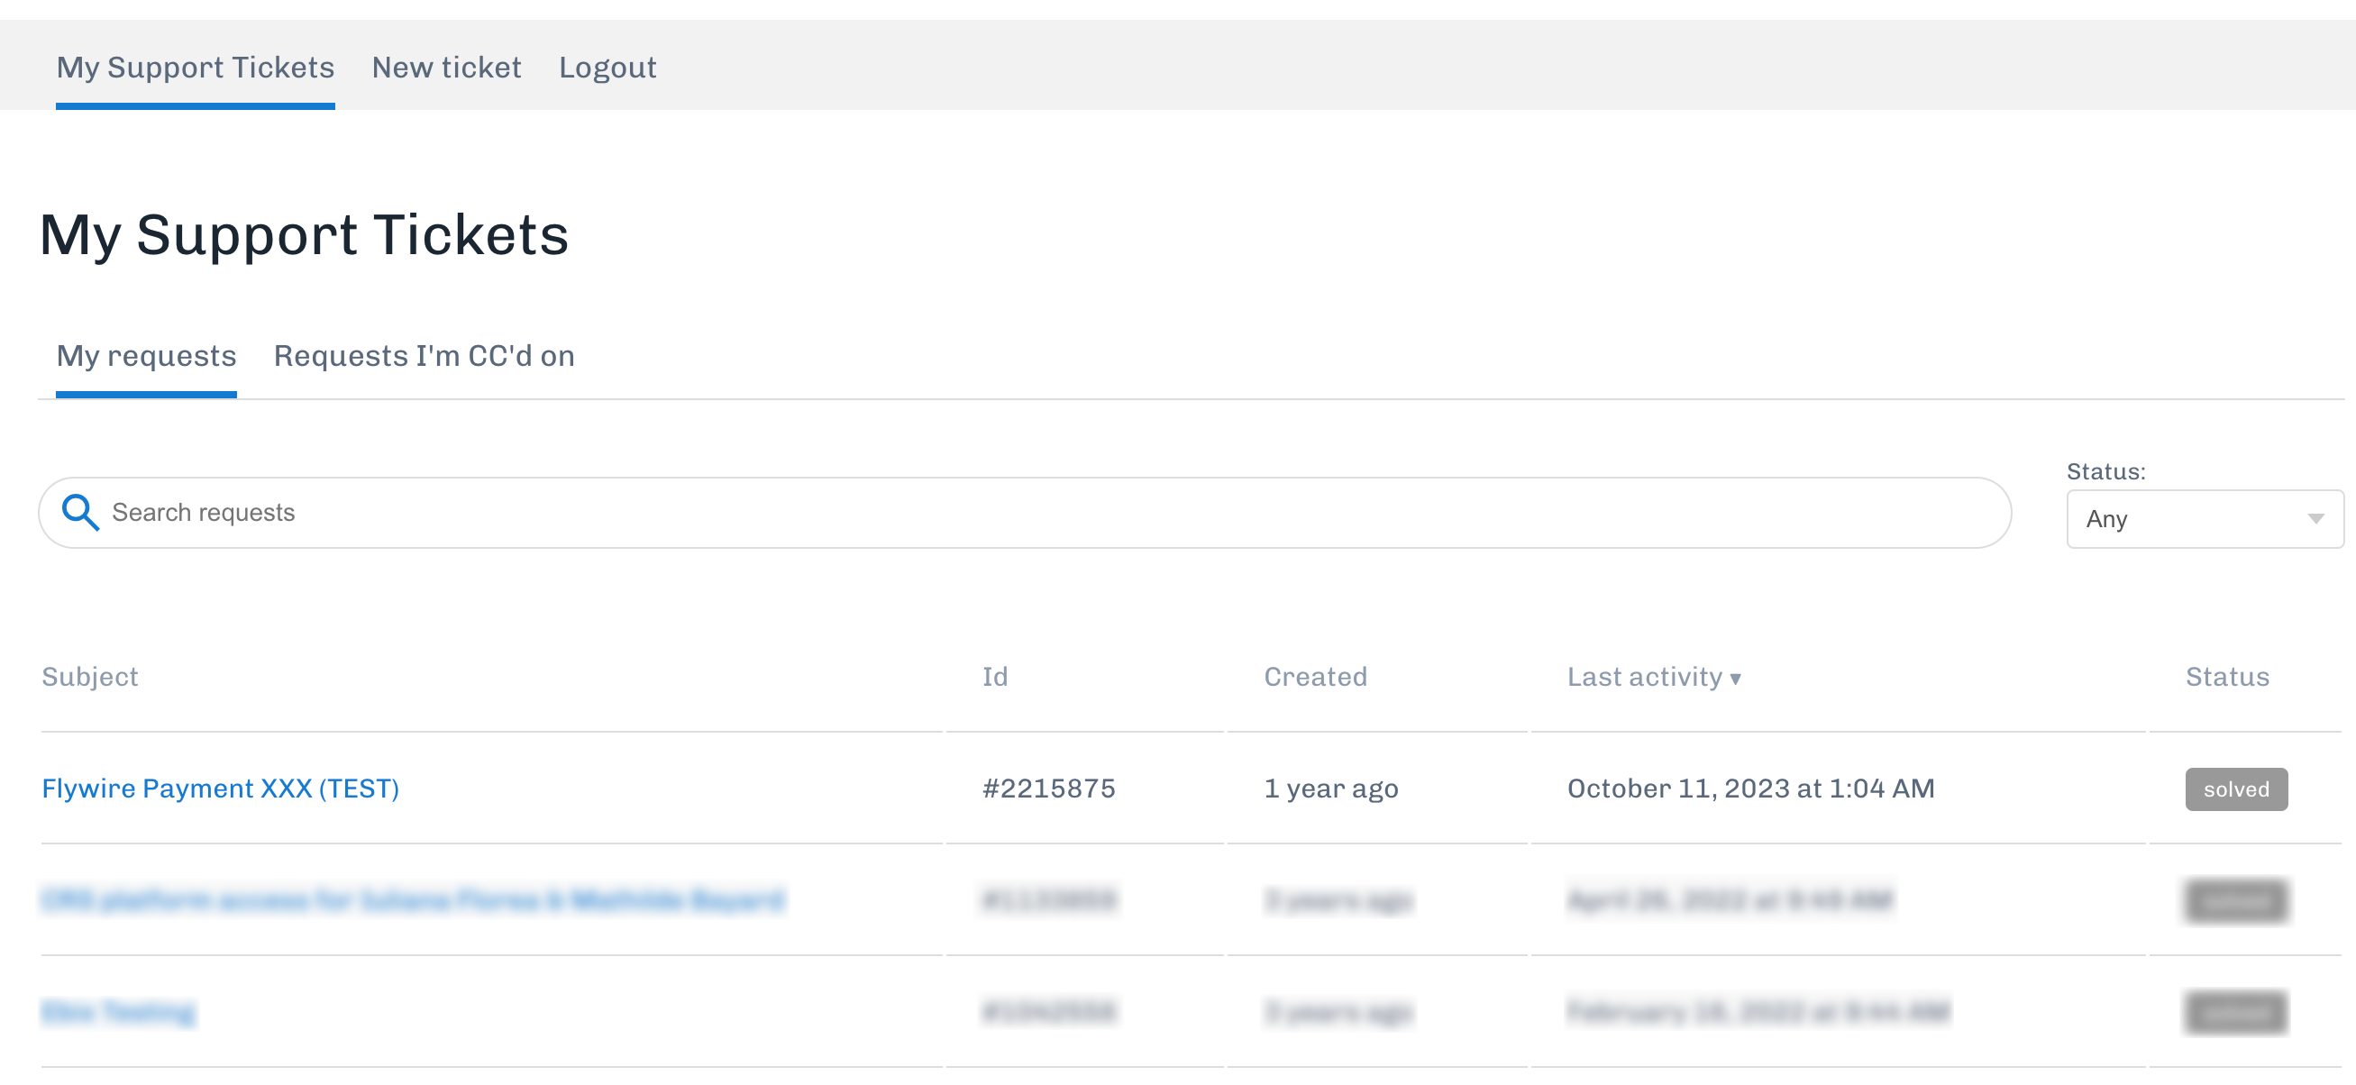Open the blurred third ticket subject link
2356x1085 pixels.
[x=119, y=1012]
